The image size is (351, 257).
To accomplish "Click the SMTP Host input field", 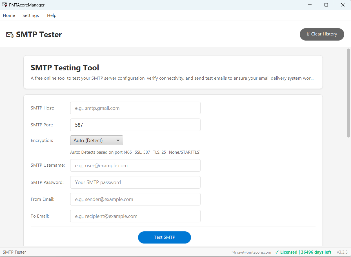I will pyautogui.click(x=135, y=108).
